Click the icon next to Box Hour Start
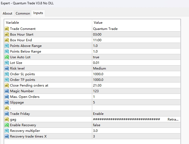This screenshot has height=144, width=189. pyautogui.click(x=7, y=35)
